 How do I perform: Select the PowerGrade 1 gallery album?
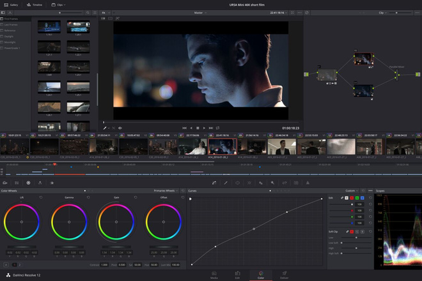point(10,48)
